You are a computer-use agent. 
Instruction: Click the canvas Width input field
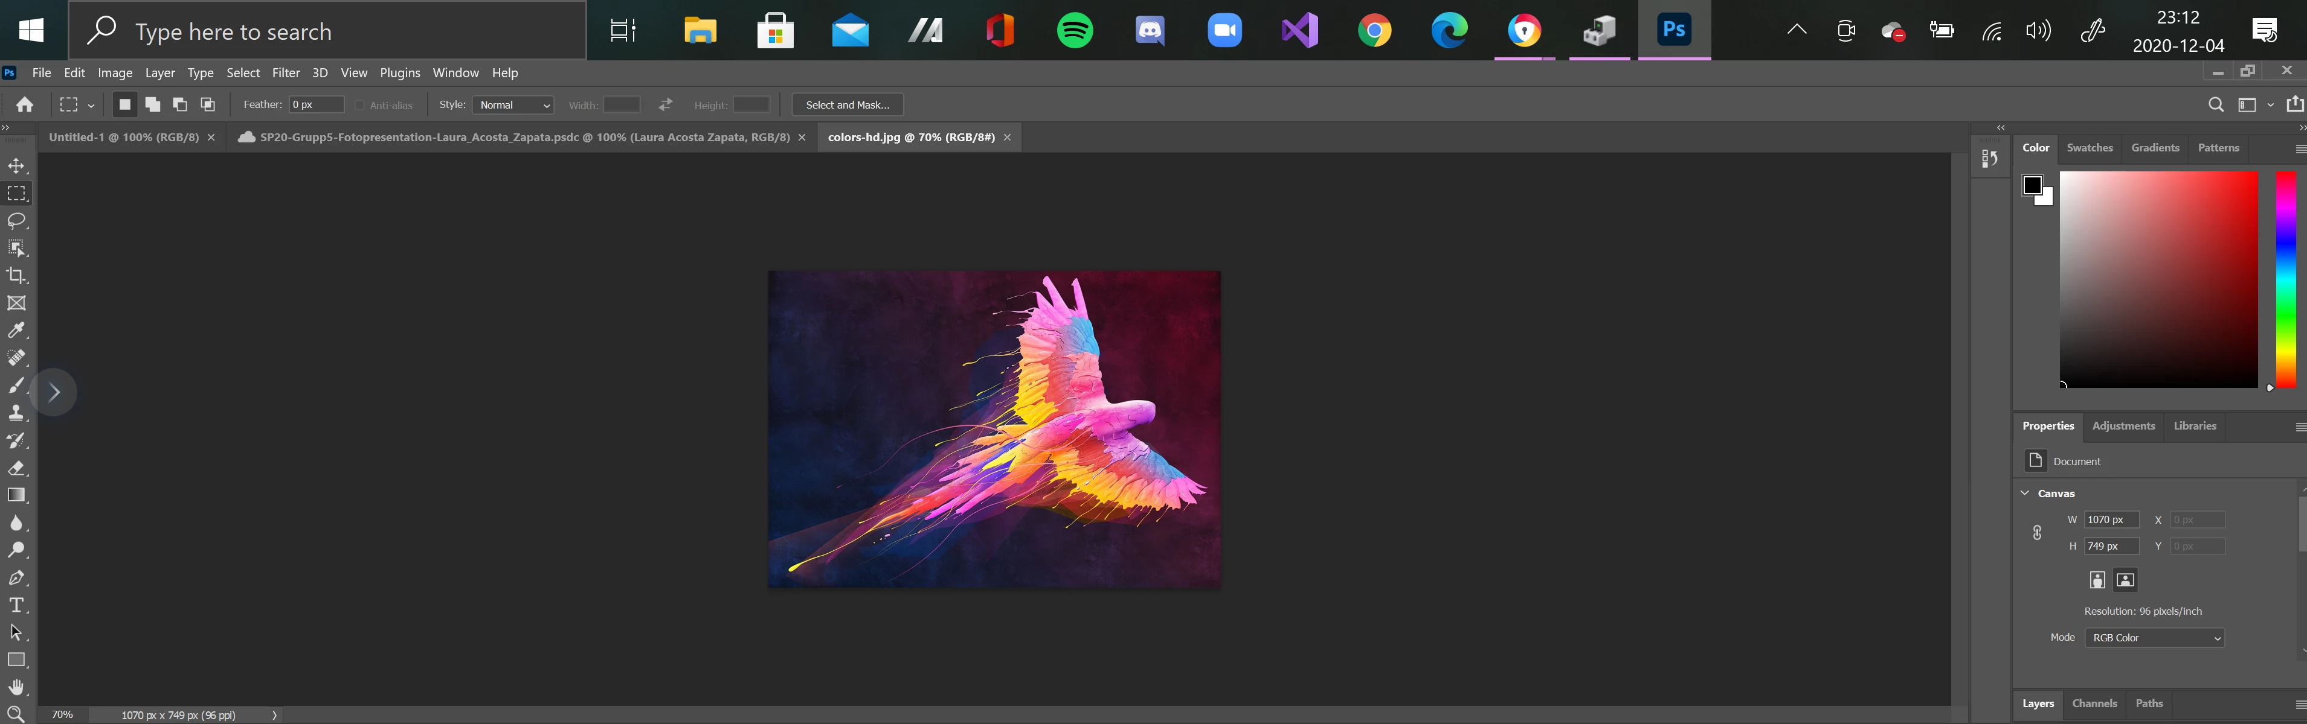[x=2111, y=520]
